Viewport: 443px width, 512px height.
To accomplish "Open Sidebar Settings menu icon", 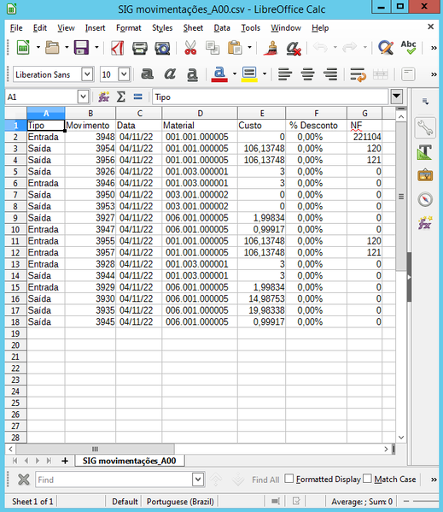I will (x=425, y=102).
